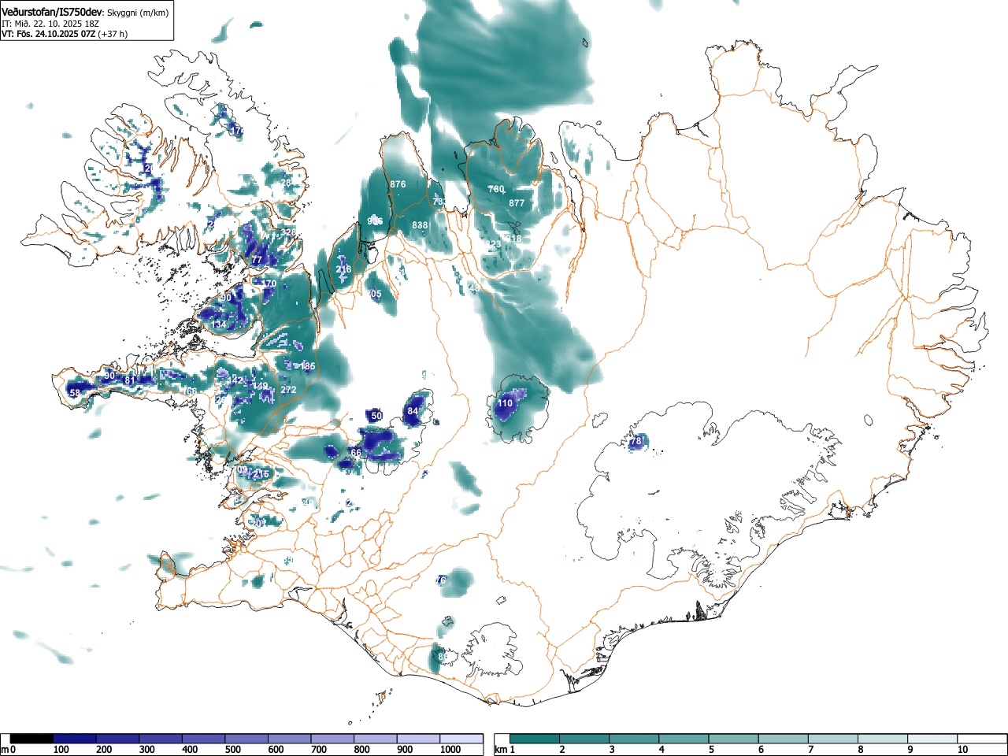Select the '800' tick on the meter scale
Image resolution: width=1008 pixels, height=756 pixels.
pyautogui.click(x=361, y=750)
